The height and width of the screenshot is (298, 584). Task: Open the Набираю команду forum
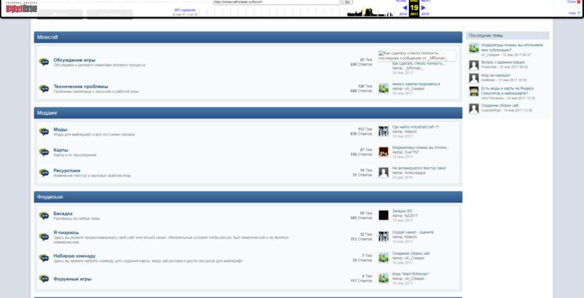click(x=75, y=256)
